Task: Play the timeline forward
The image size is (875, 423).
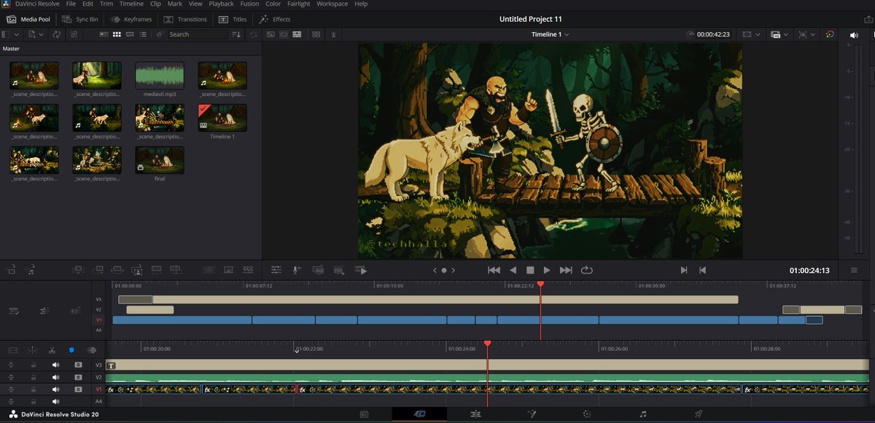Action: point(547,270)
